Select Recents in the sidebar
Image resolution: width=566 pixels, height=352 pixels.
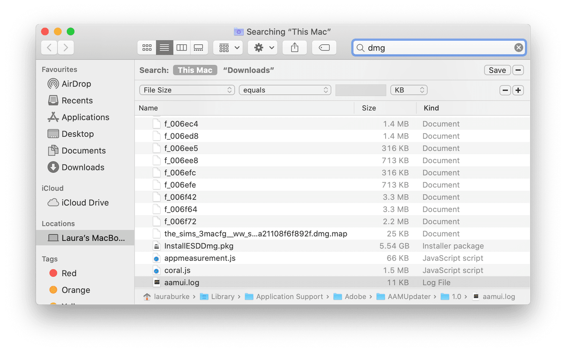tap(77, 100)
